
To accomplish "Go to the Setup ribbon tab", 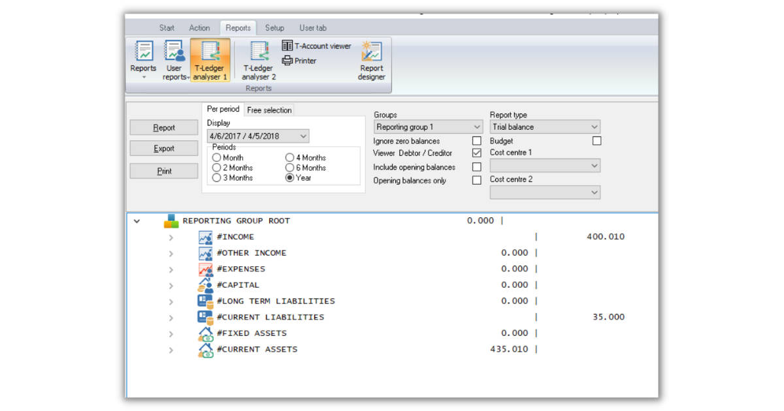I will [274, 27].
